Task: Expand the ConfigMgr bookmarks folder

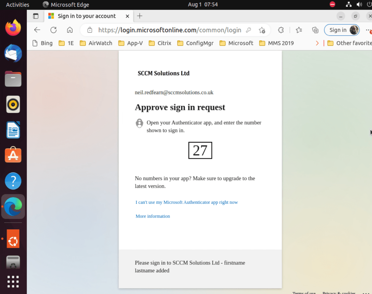Action: tap(195, 43)
